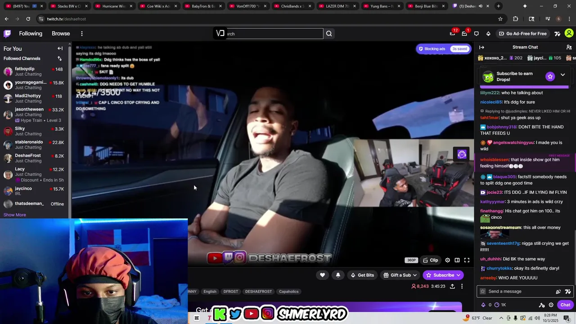Open a new browser tab

tap(498, 6)
